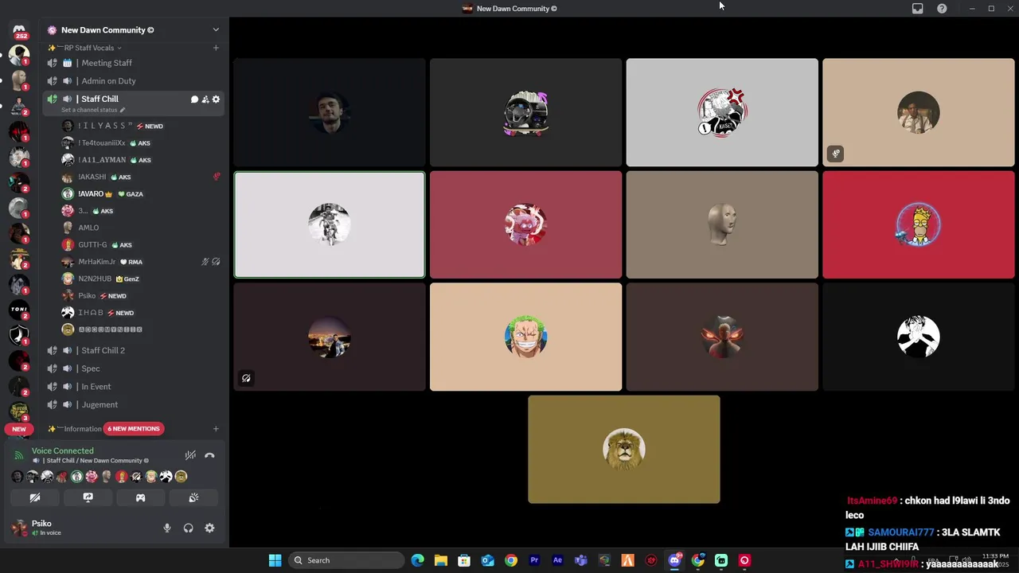Open Outlook from taskbar

[x=487, y=560]
